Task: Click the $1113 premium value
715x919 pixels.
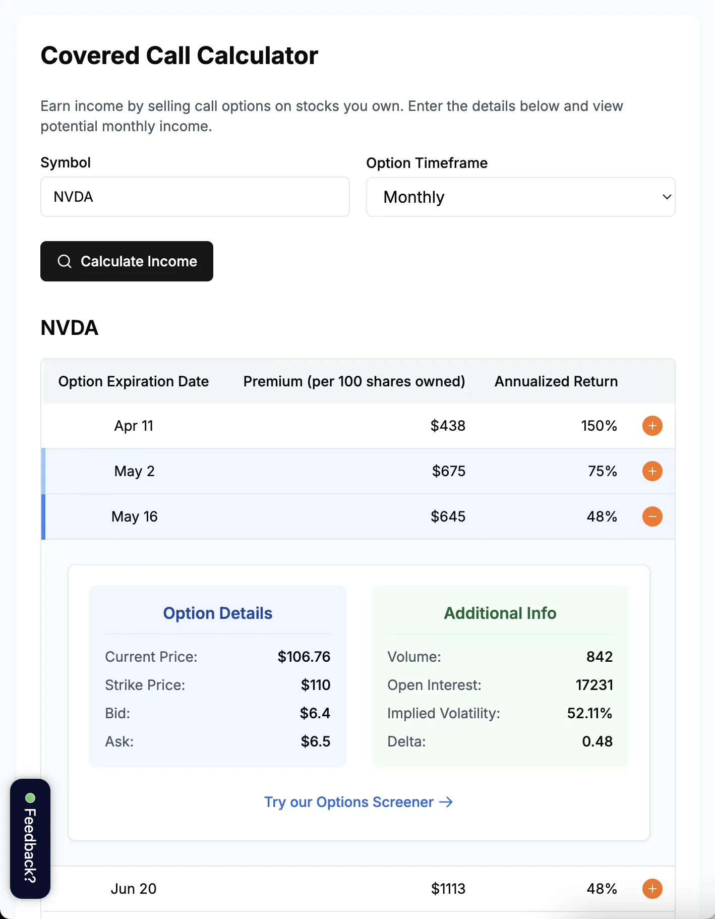Action: 448,889
